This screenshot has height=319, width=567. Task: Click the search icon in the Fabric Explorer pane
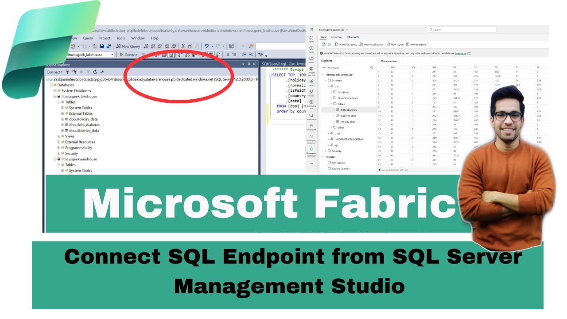click(372, 68)
